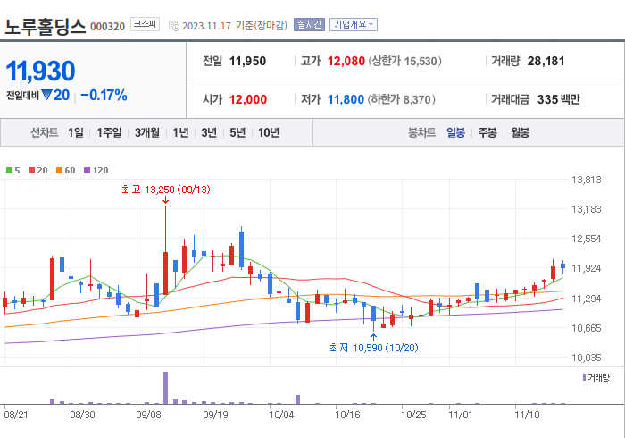Click the 하한가 8,370 text

pos(402,99)
